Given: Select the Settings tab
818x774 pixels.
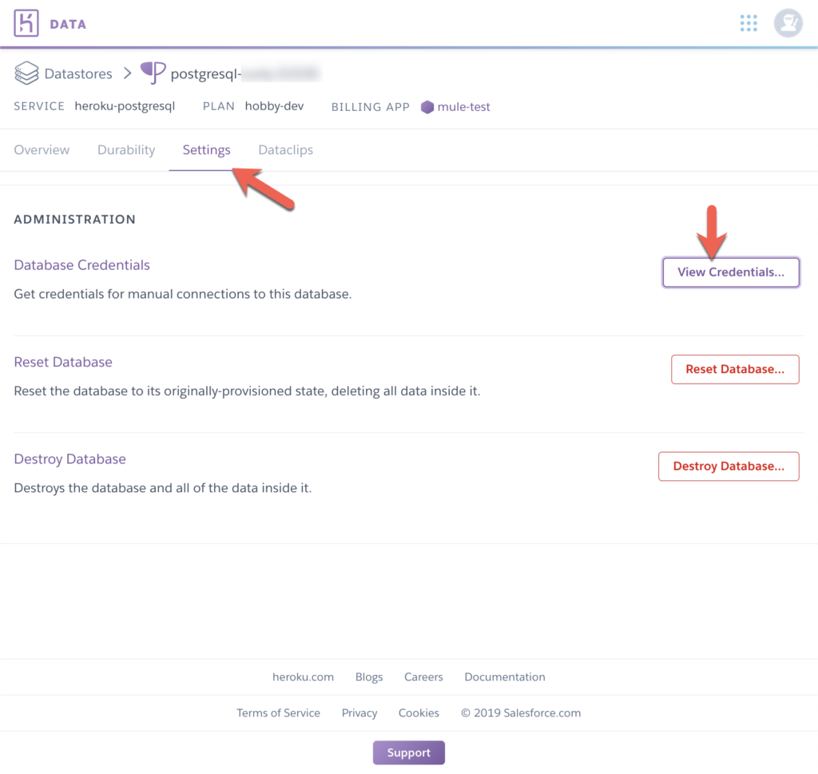Looking at the screenshot, I should (206, 150).
